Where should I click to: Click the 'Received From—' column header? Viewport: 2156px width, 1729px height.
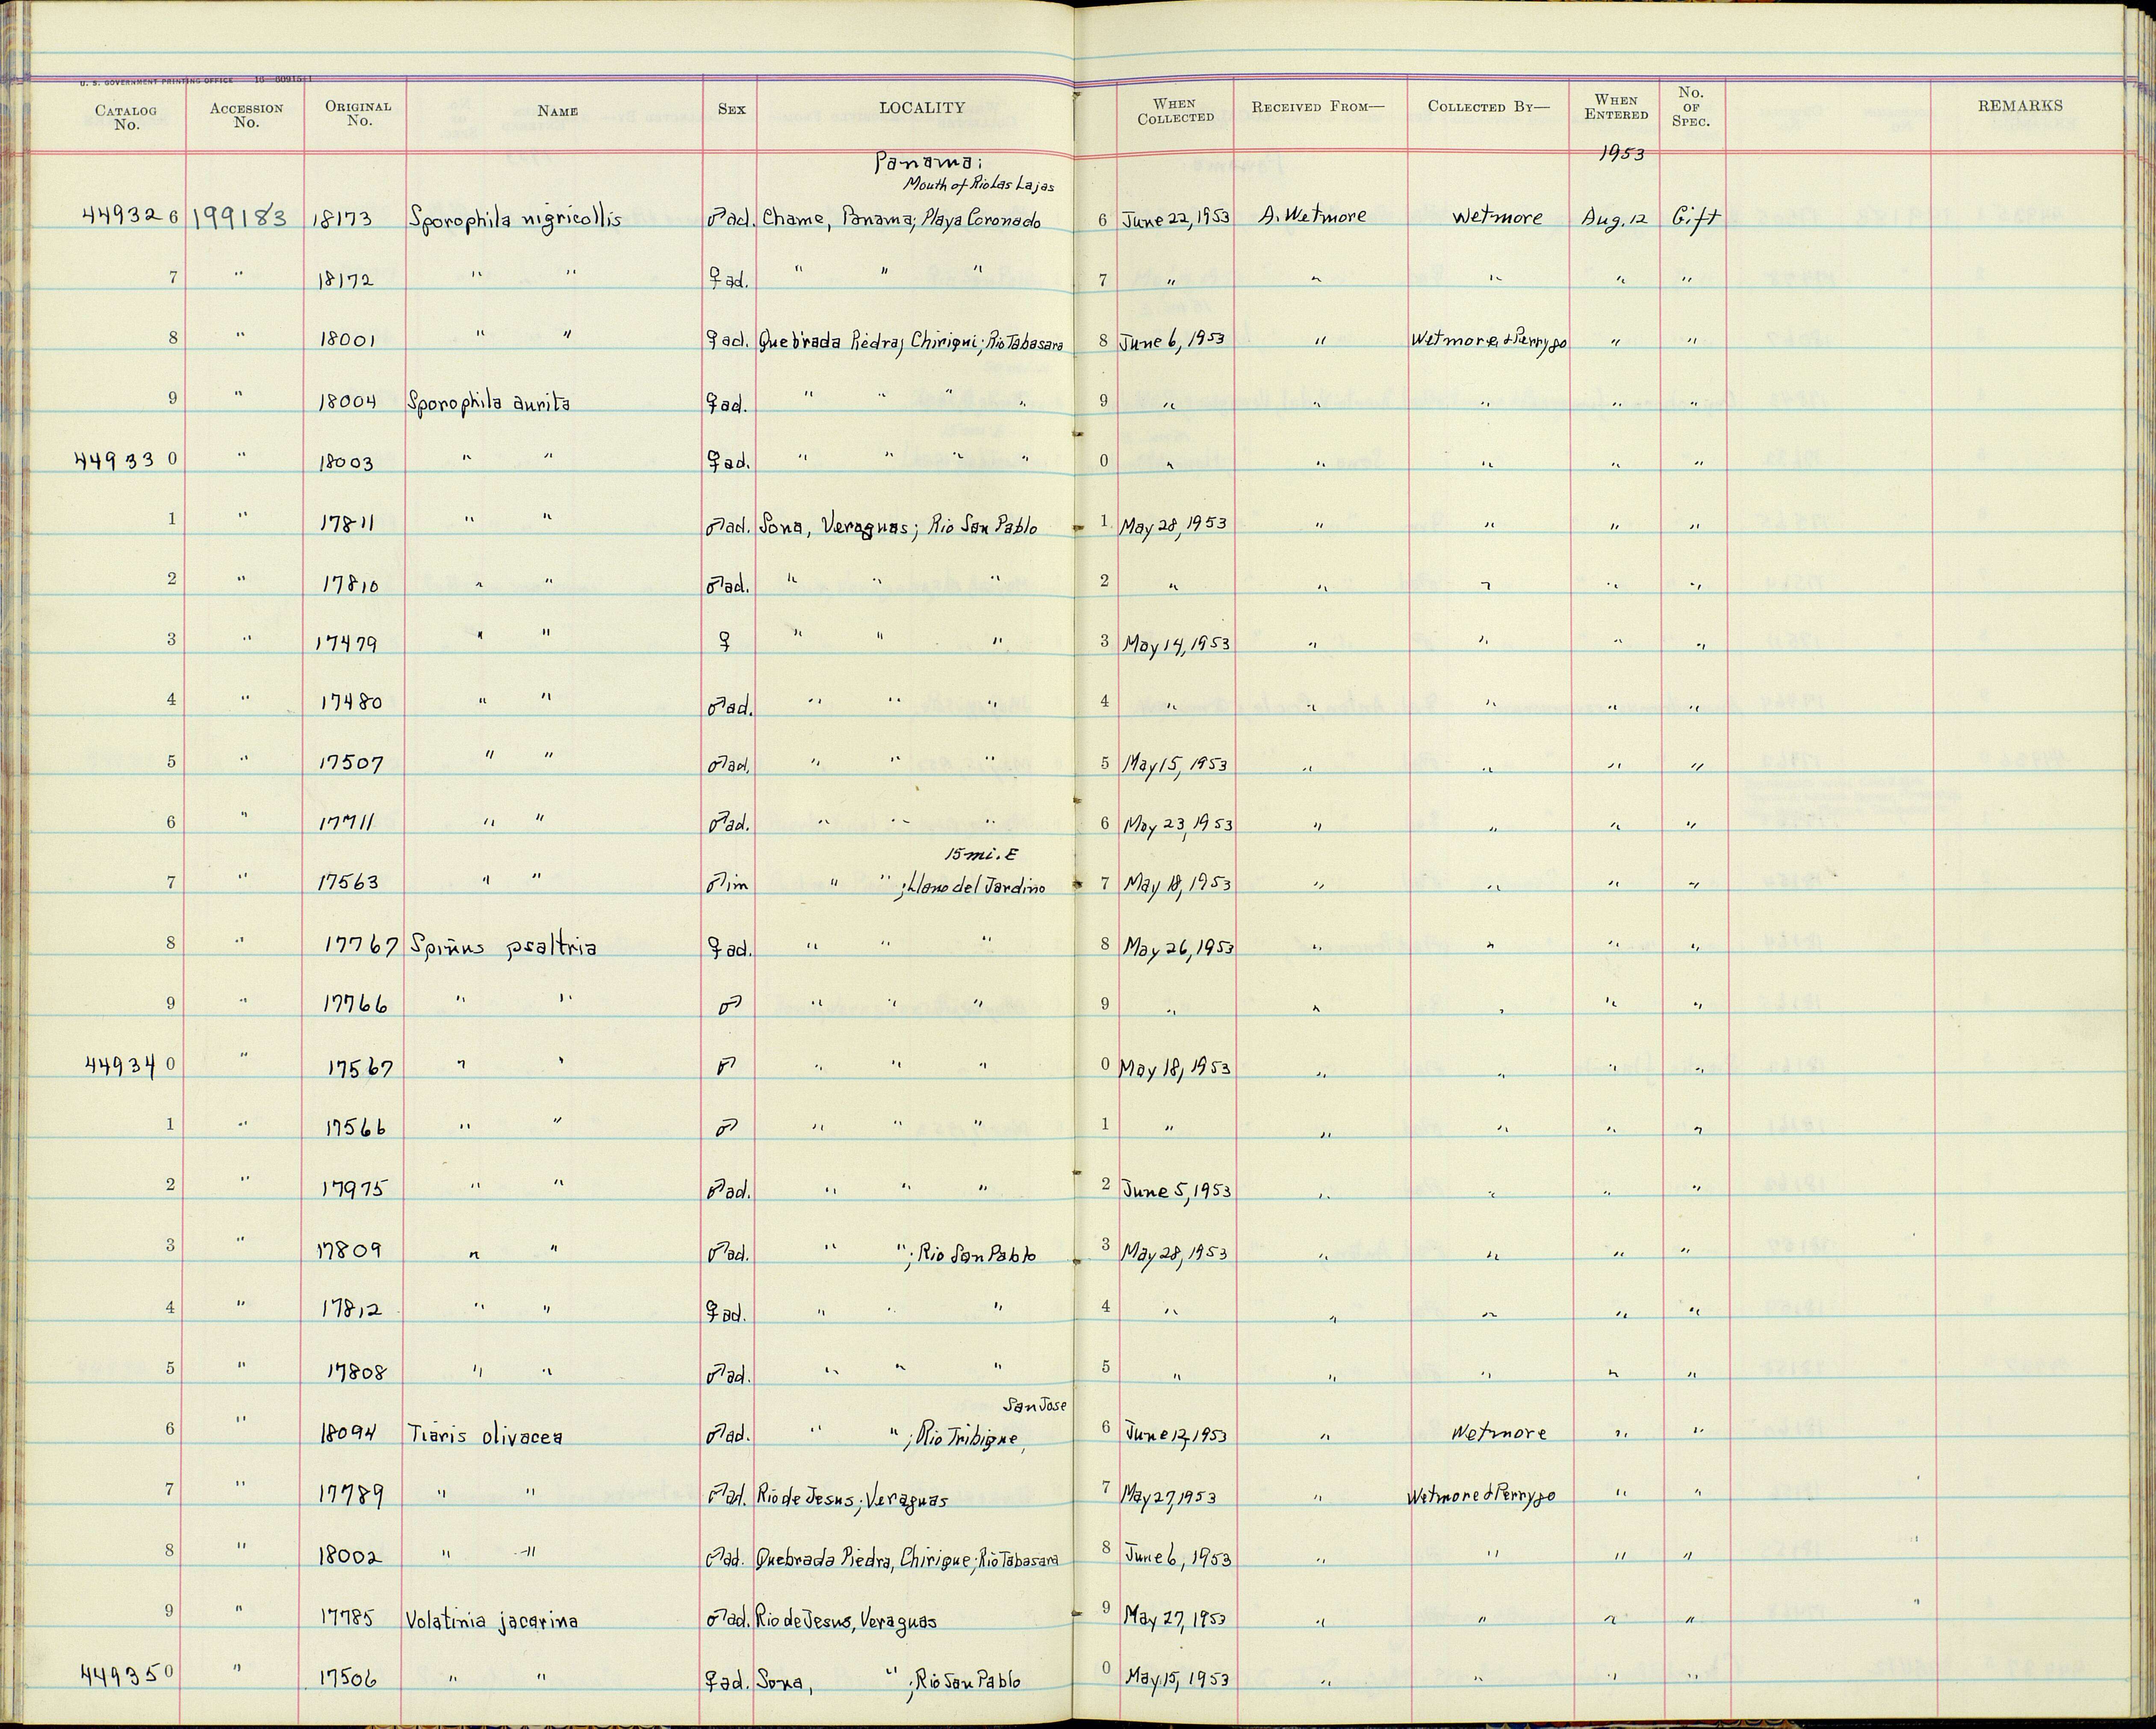point(1319,107)
